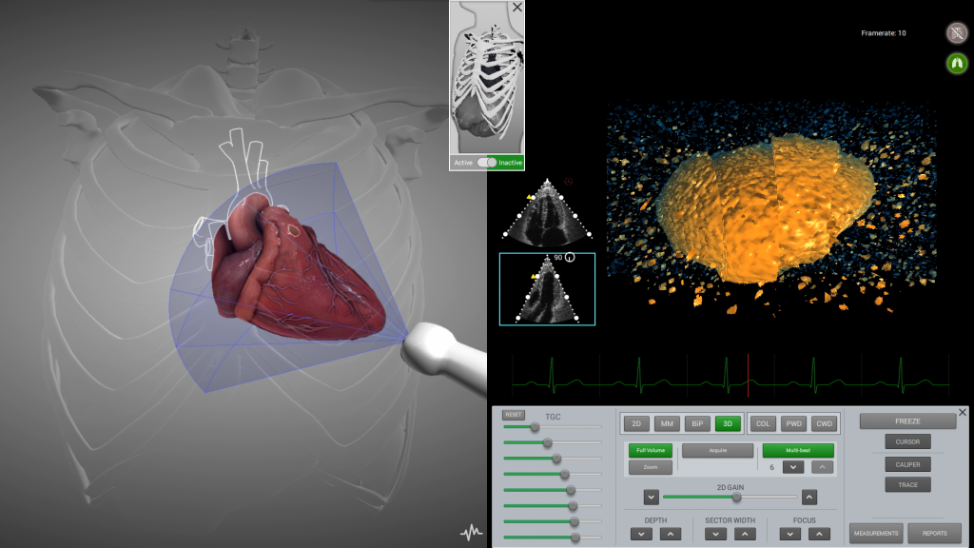The height and width of the screenshot is (548, 974).
Task: Toggle the Multi-beat option
Action: [x=798, y=450]
